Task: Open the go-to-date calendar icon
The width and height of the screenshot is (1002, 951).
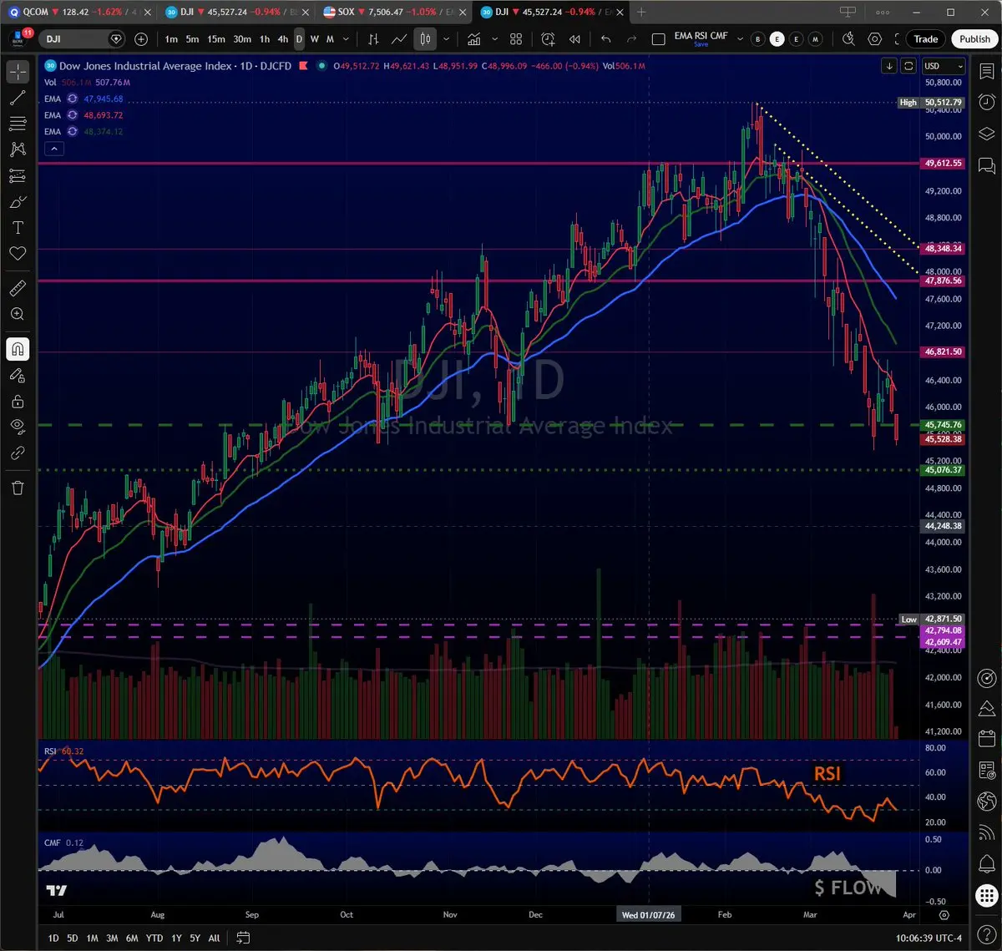Action: coord(243,938)
